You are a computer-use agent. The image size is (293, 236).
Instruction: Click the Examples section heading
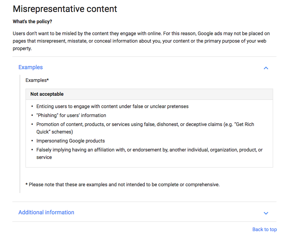(x=31, y=67)
